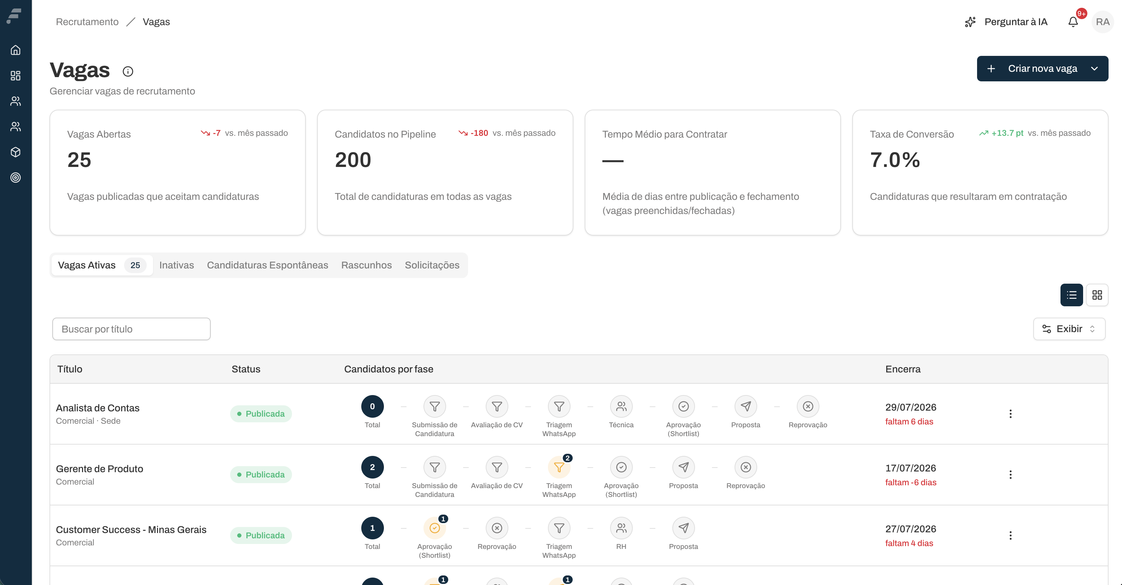Switch to the Inativas tab
Viewport: 1122px width, 585px height.
pos(176,265)
